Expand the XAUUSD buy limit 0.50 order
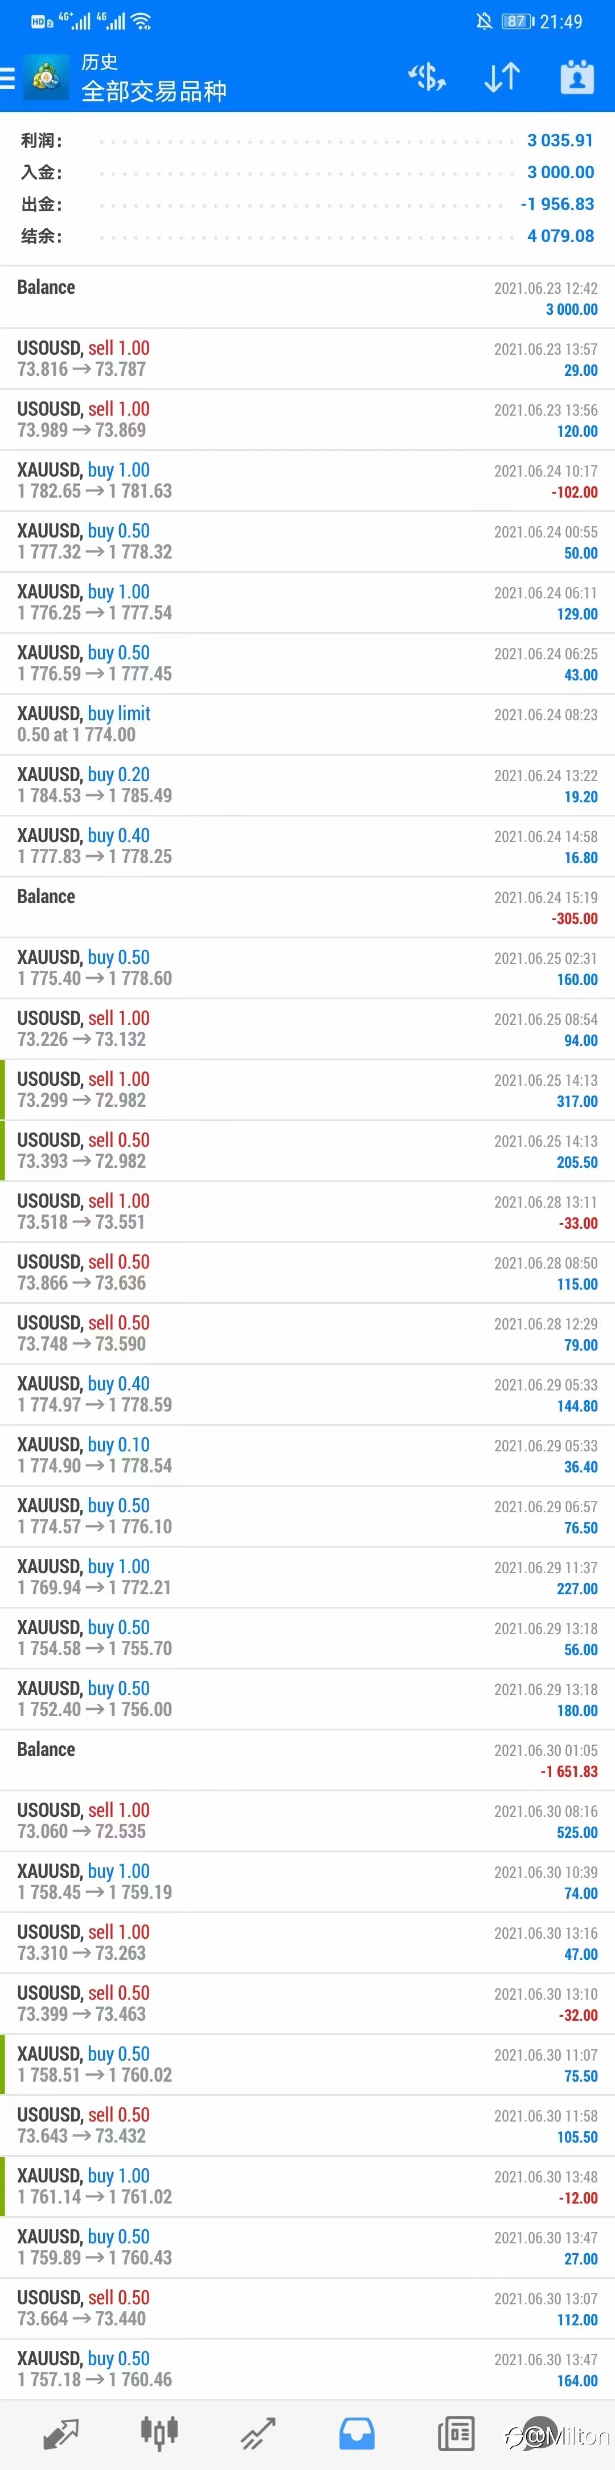 pyautogui.click(x=307, y=724)
